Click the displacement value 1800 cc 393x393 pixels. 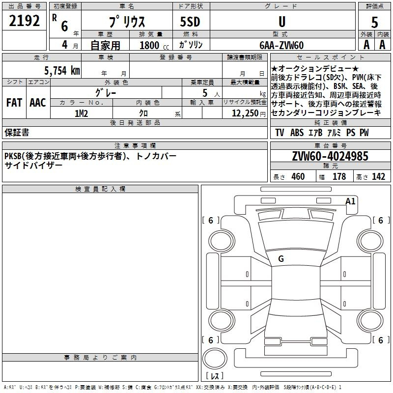[x=154, y=45]
